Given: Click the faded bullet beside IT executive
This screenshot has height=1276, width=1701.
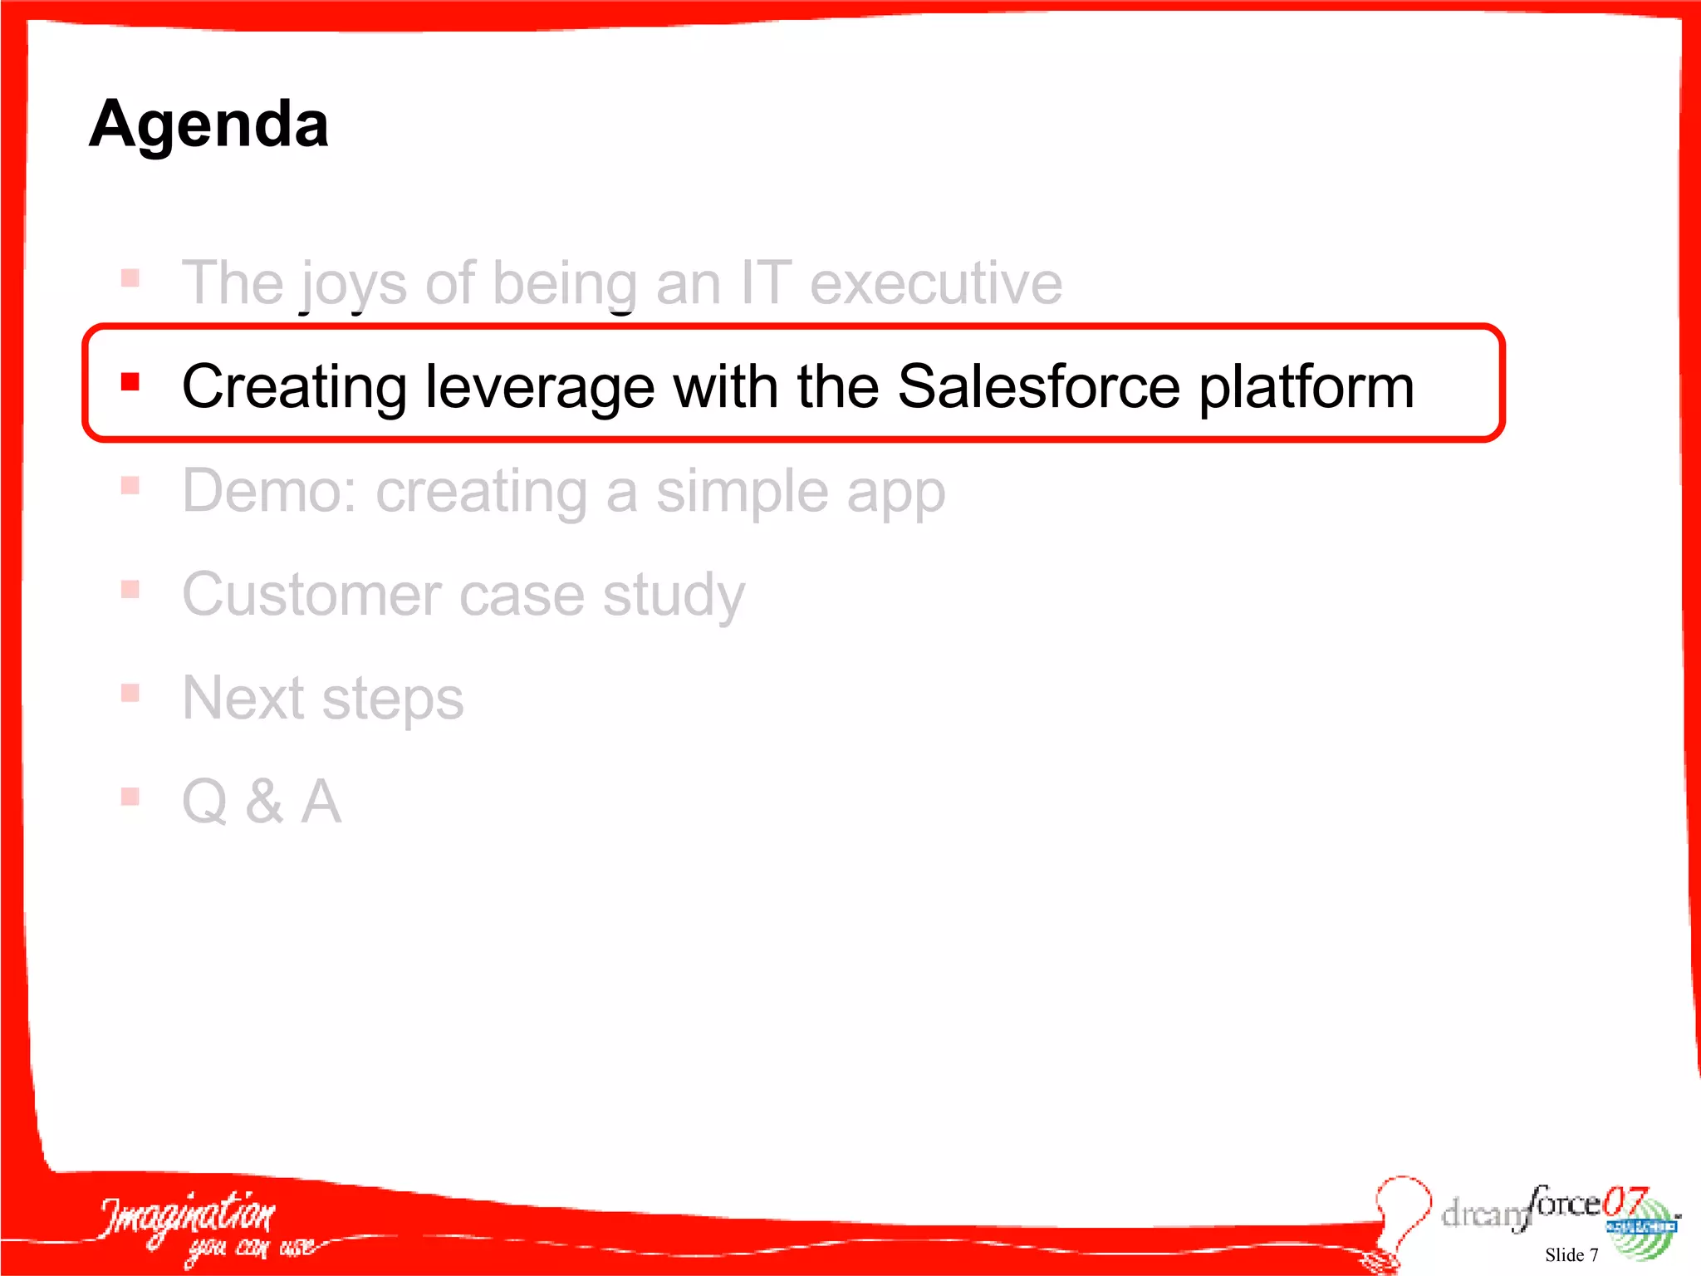Looking at the screenshot, I should (130, 277).
